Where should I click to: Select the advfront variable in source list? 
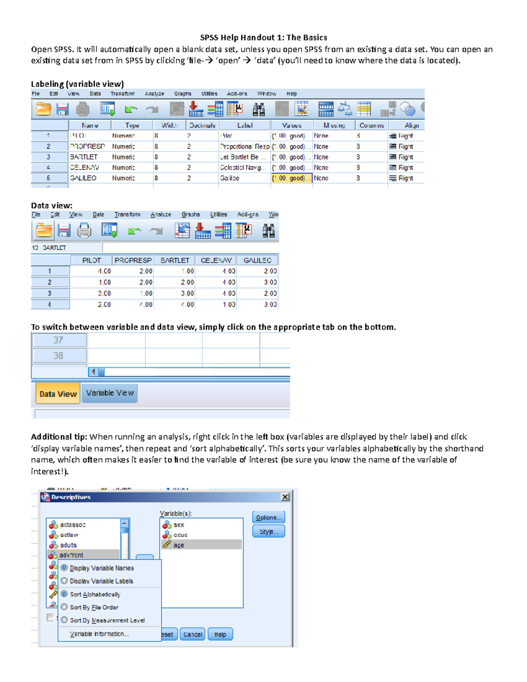[83, 555]
